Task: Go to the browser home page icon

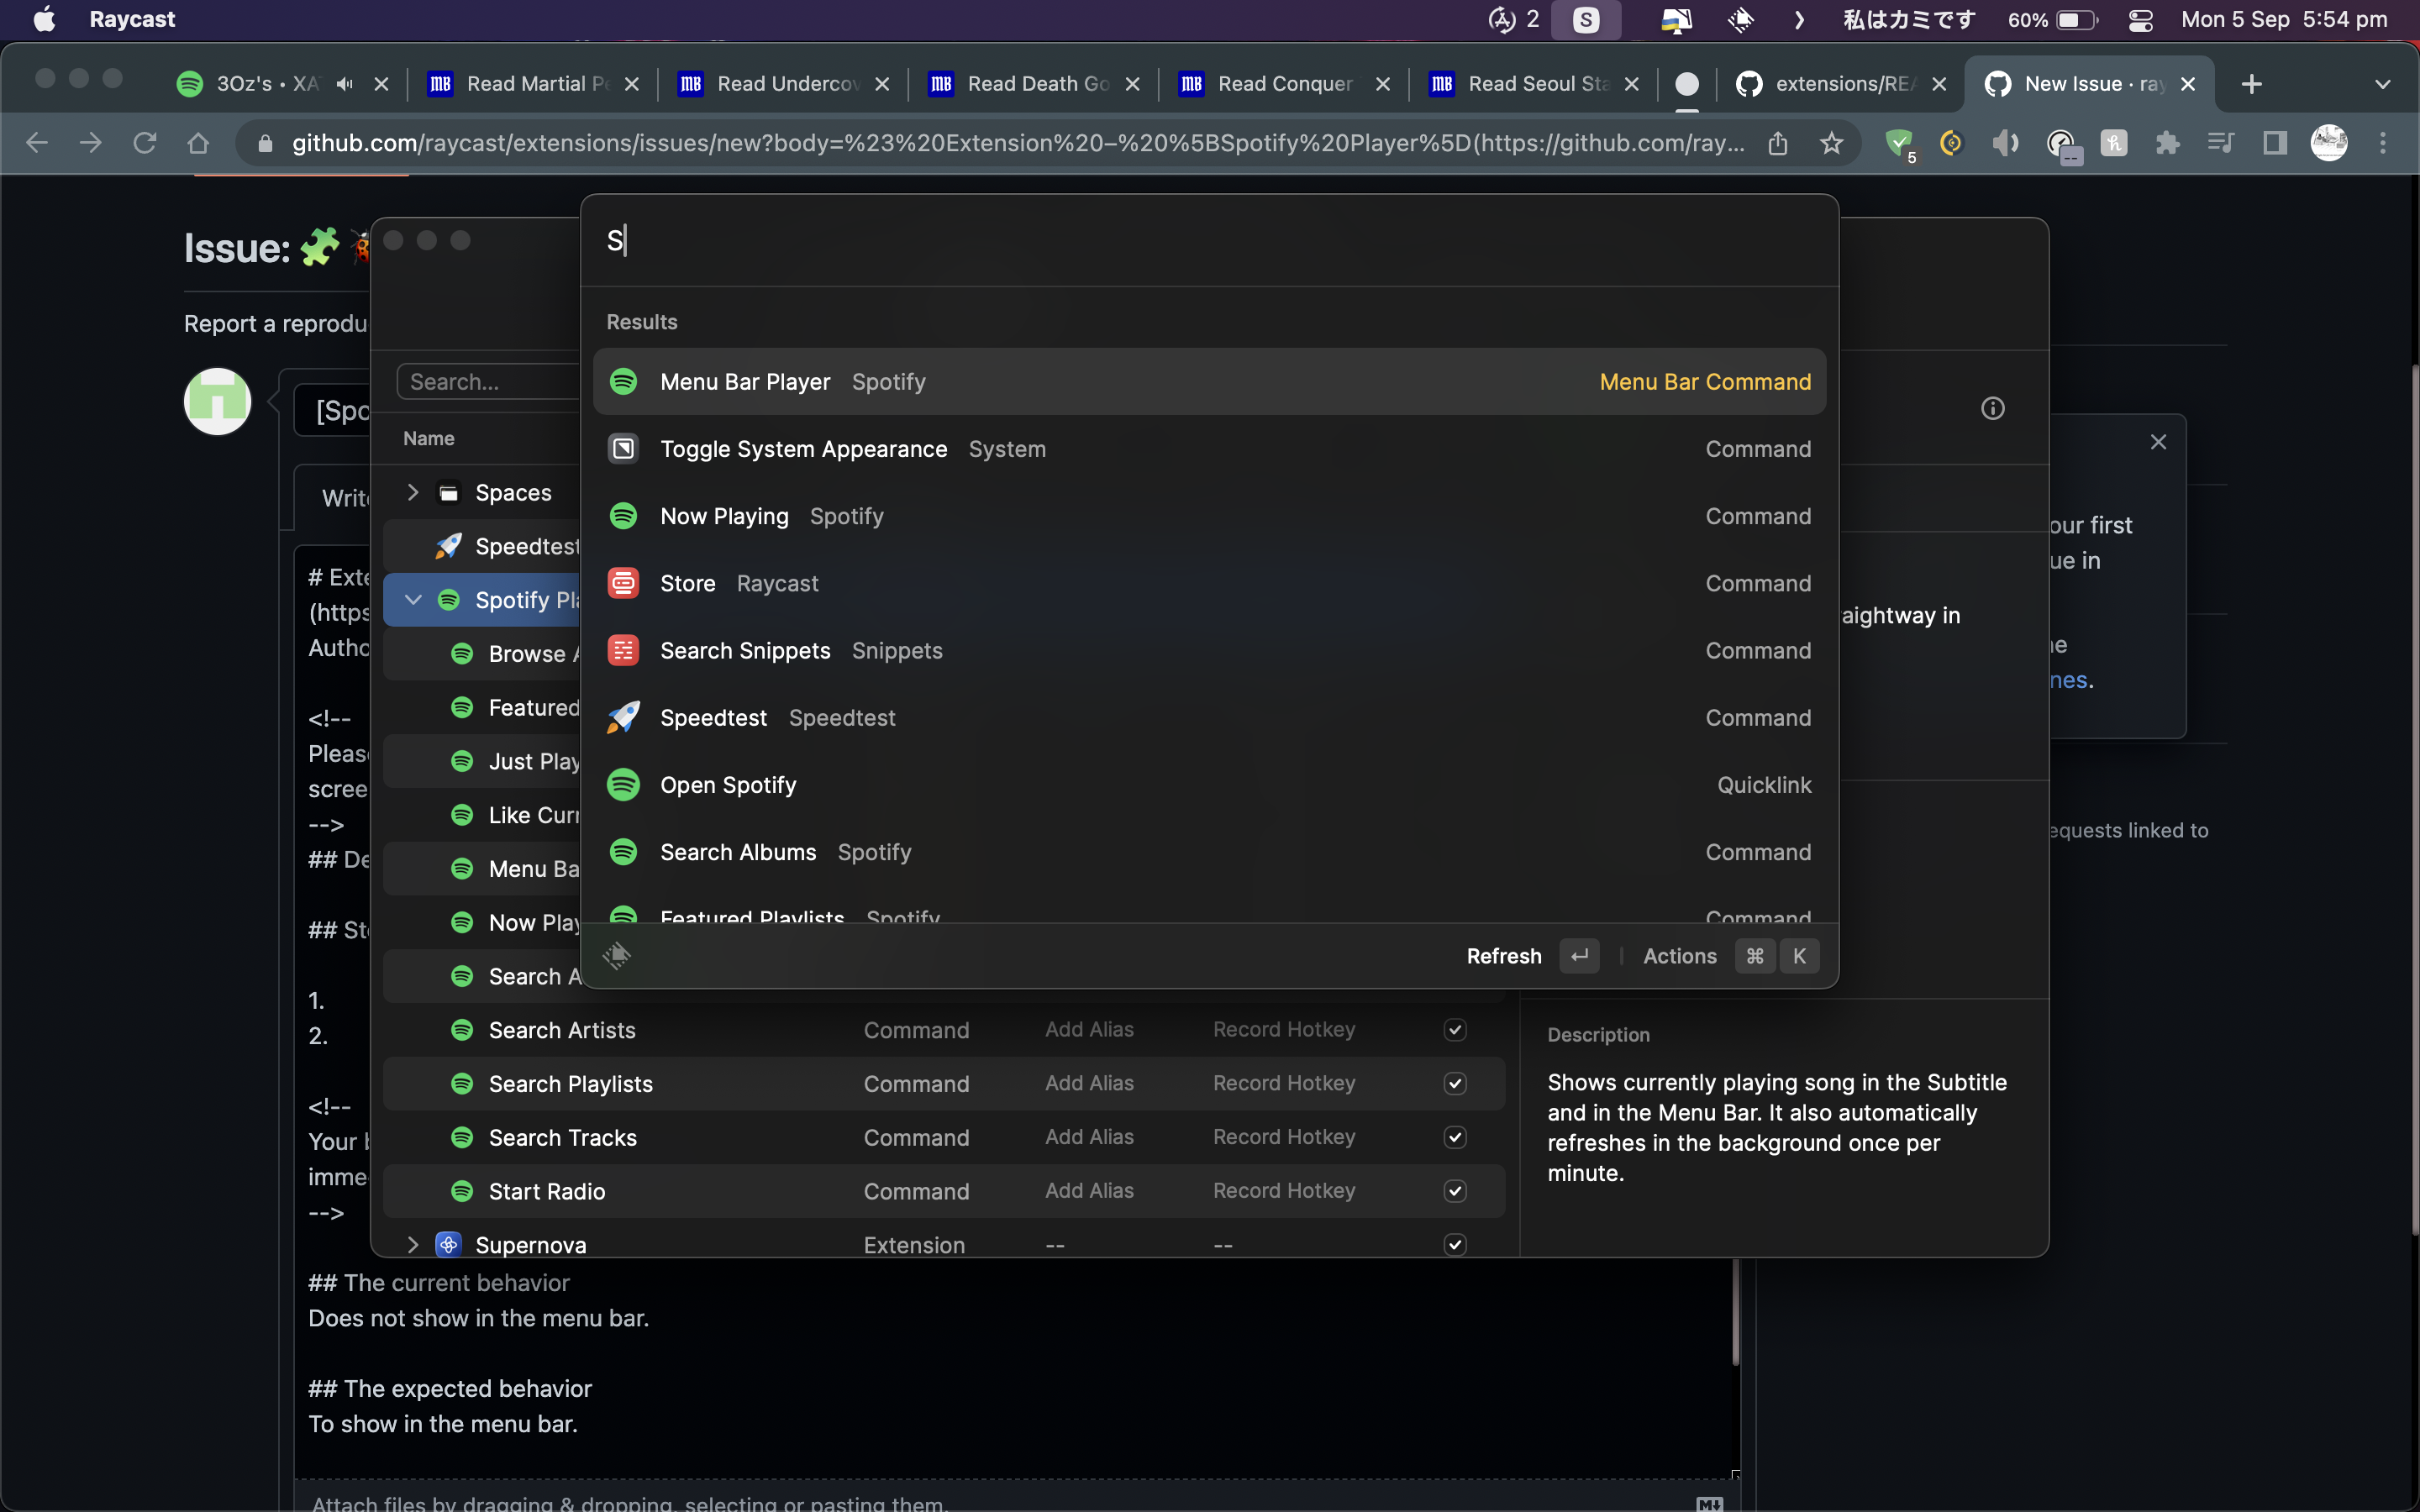Action: (x=198, y=143)
